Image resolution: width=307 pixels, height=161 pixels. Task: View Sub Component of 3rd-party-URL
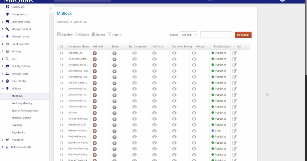135,53
